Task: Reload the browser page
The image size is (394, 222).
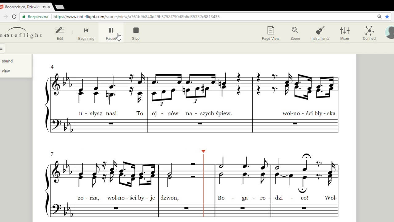Action: [x=14, y=17]
